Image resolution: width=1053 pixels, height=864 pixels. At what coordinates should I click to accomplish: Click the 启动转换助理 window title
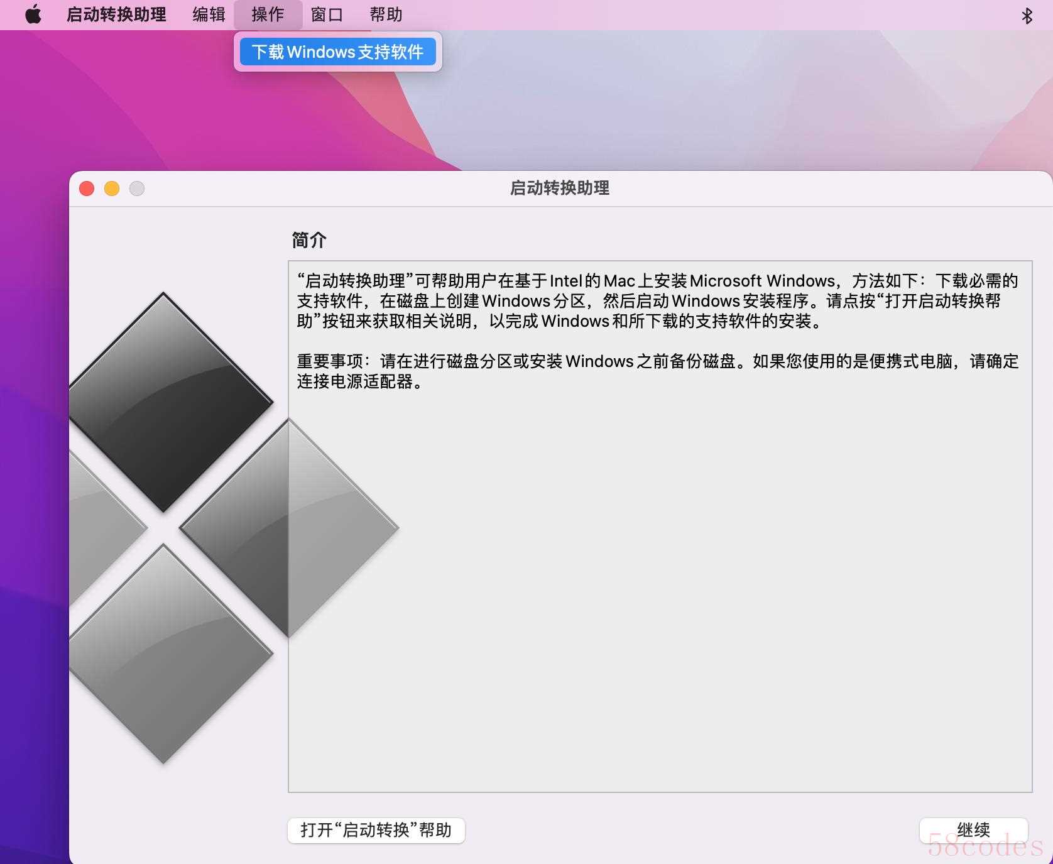[x=560, y=188]
